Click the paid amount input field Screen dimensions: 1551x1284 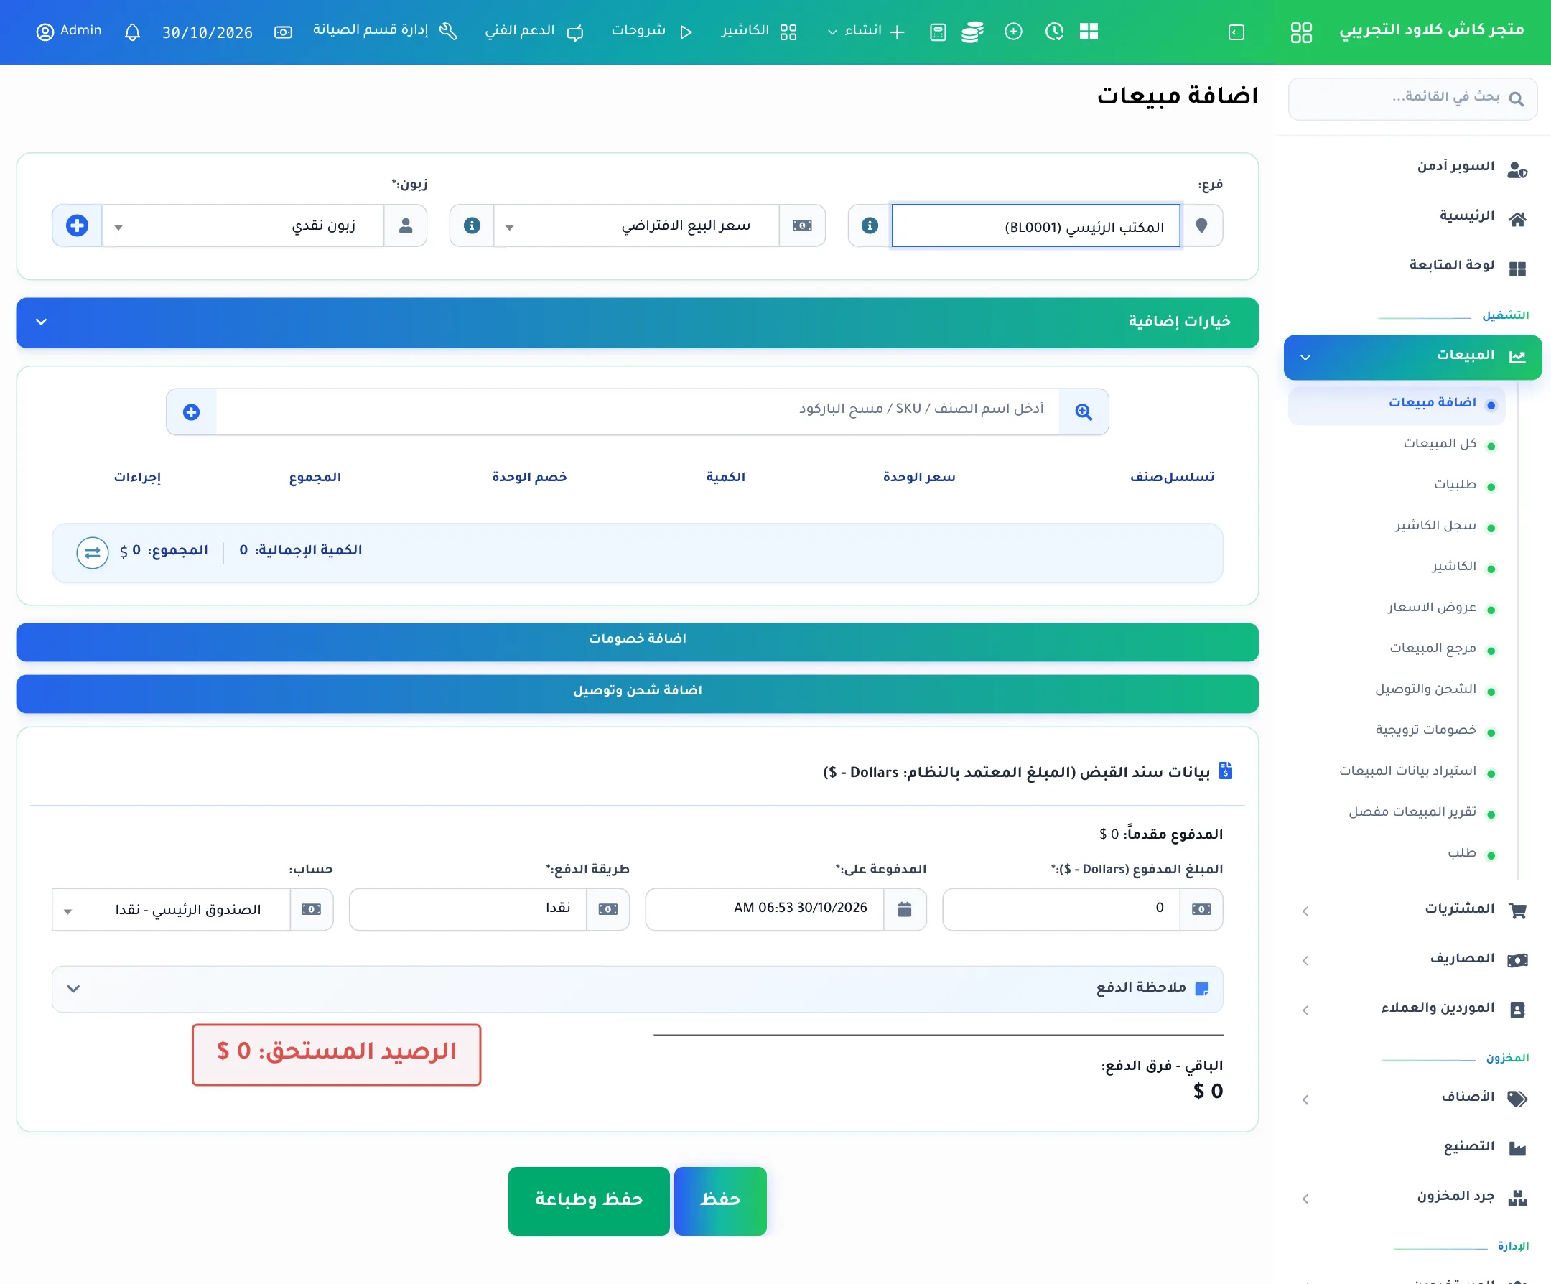pyautogui.click(x=1061, y=909)
